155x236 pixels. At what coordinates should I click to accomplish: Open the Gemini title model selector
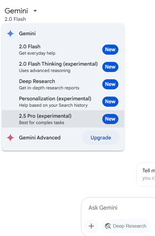[x=16, y=11]
